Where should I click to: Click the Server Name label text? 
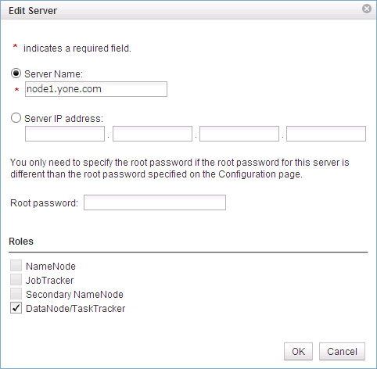[53, 74]
